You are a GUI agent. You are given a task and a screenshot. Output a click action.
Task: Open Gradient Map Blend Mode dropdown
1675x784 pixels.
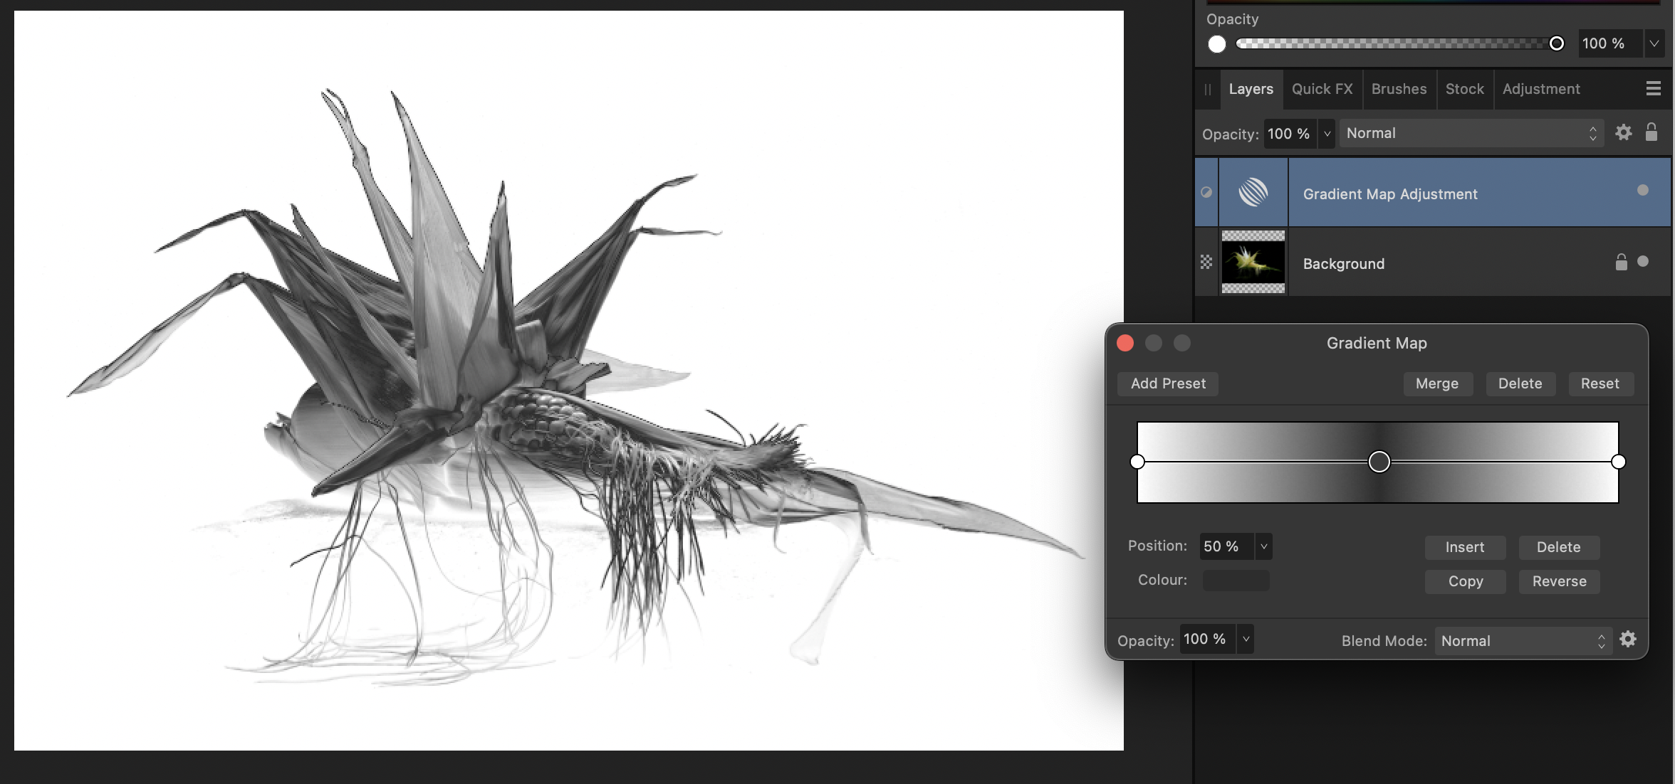(1522, 641)
